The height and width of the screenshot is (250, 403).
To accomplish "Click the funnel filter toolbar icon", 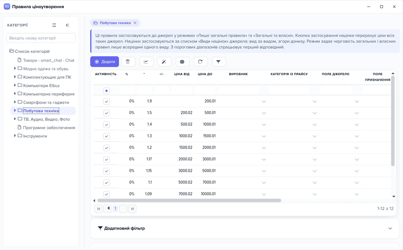I will coord(219,62).
